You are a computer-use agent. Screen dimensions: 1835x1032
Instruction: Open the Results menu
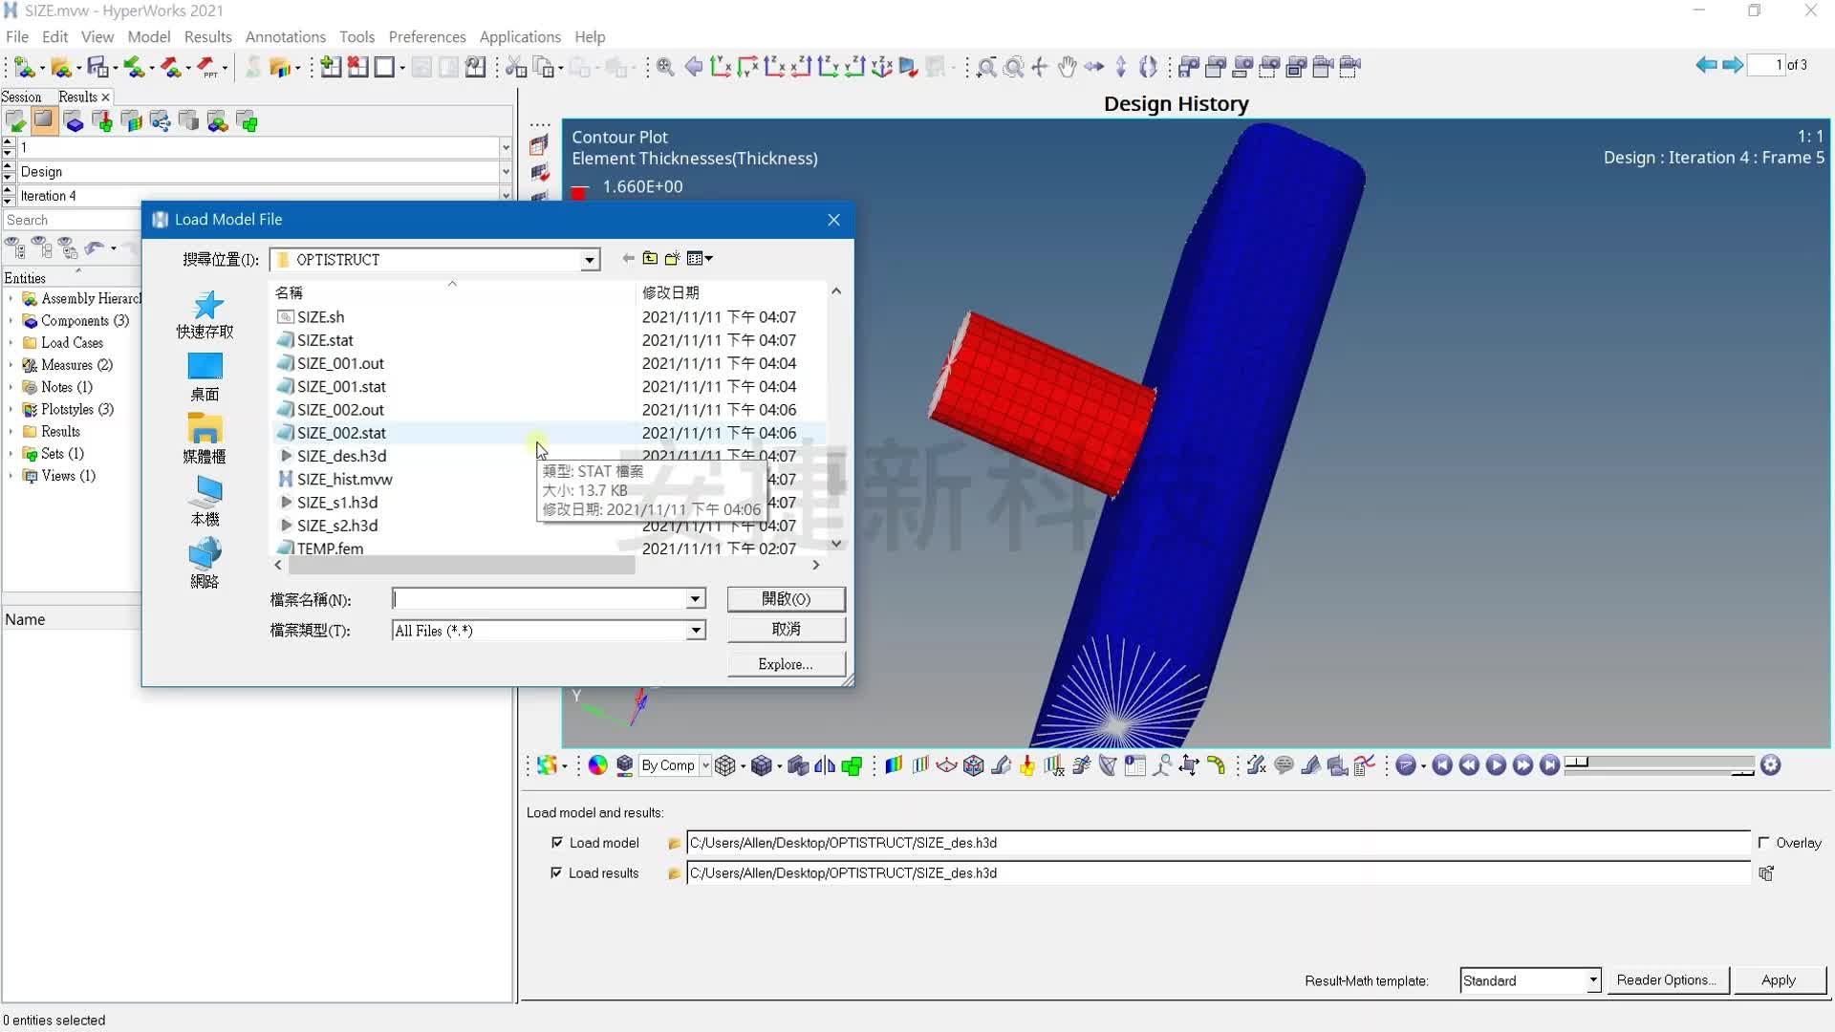(x=207, y=36)
